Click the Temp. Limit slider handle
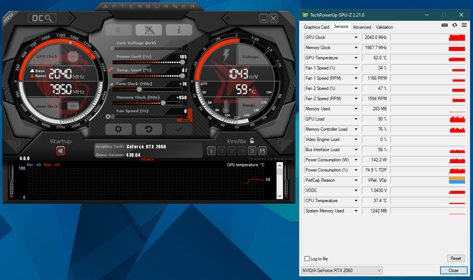The width and height of the screenshot is (473, 280). click(182, 76)
